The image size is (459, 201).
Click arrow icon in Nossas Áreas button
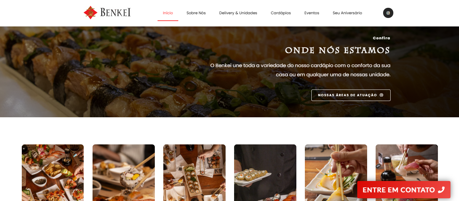click(x=381, y=95)
